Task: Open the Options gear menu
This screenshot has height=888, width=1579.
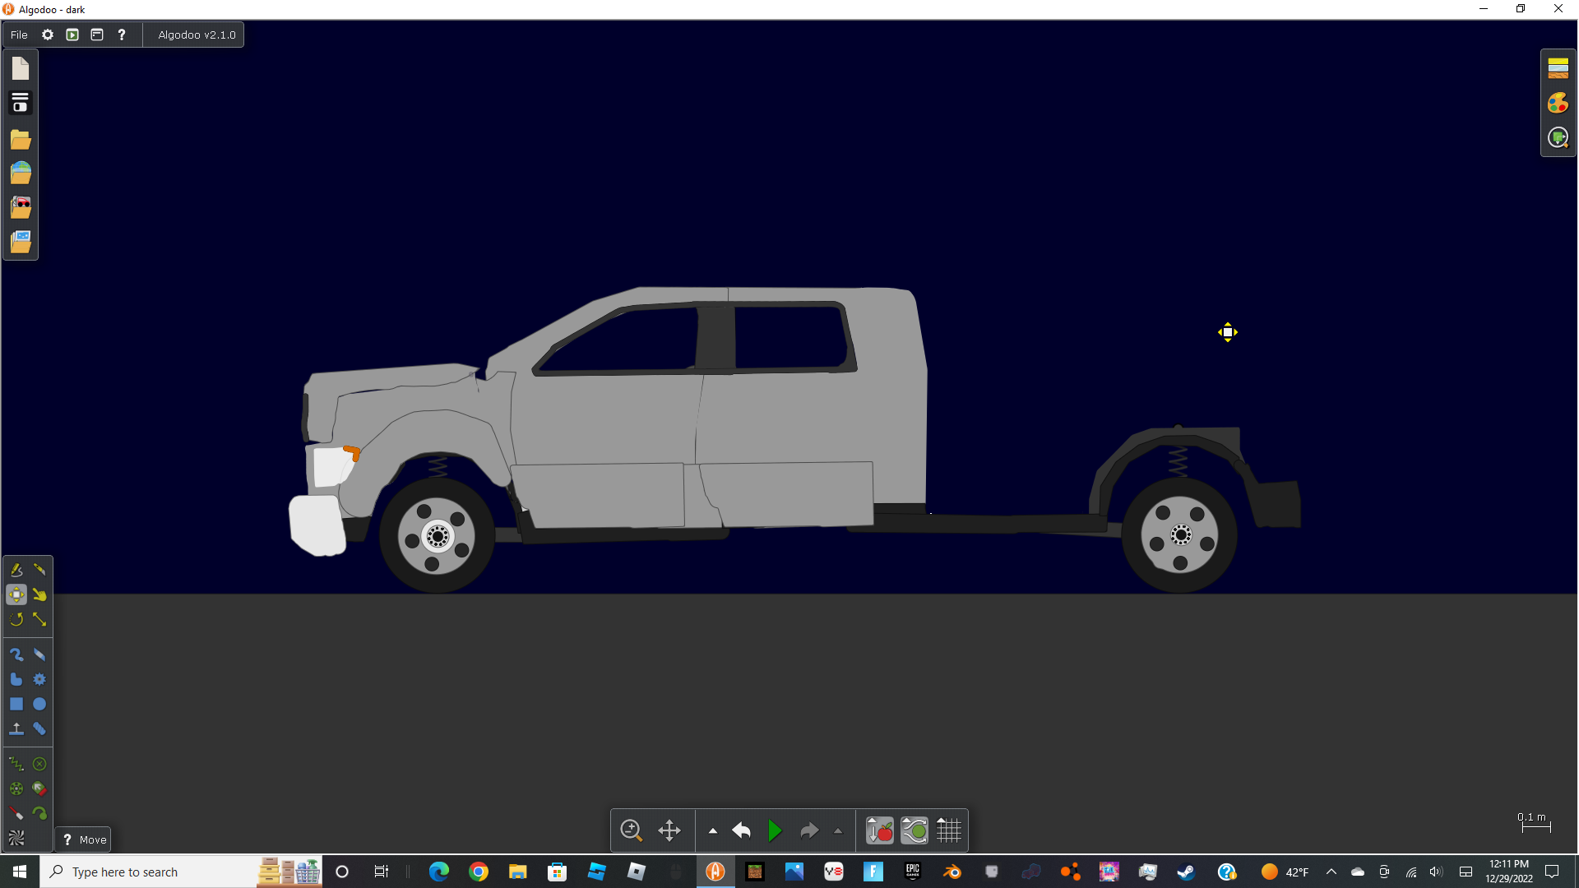Action: [x=48, y=35]
